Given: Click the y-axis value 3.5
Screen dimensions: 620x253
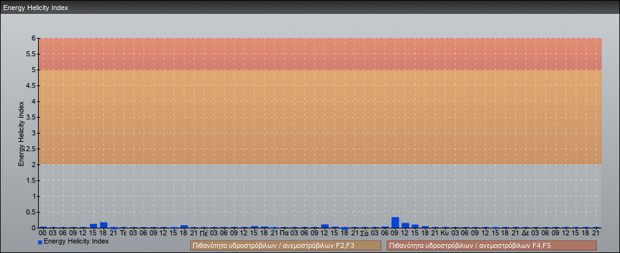Looking at the screenshot, I should point(31,117).
